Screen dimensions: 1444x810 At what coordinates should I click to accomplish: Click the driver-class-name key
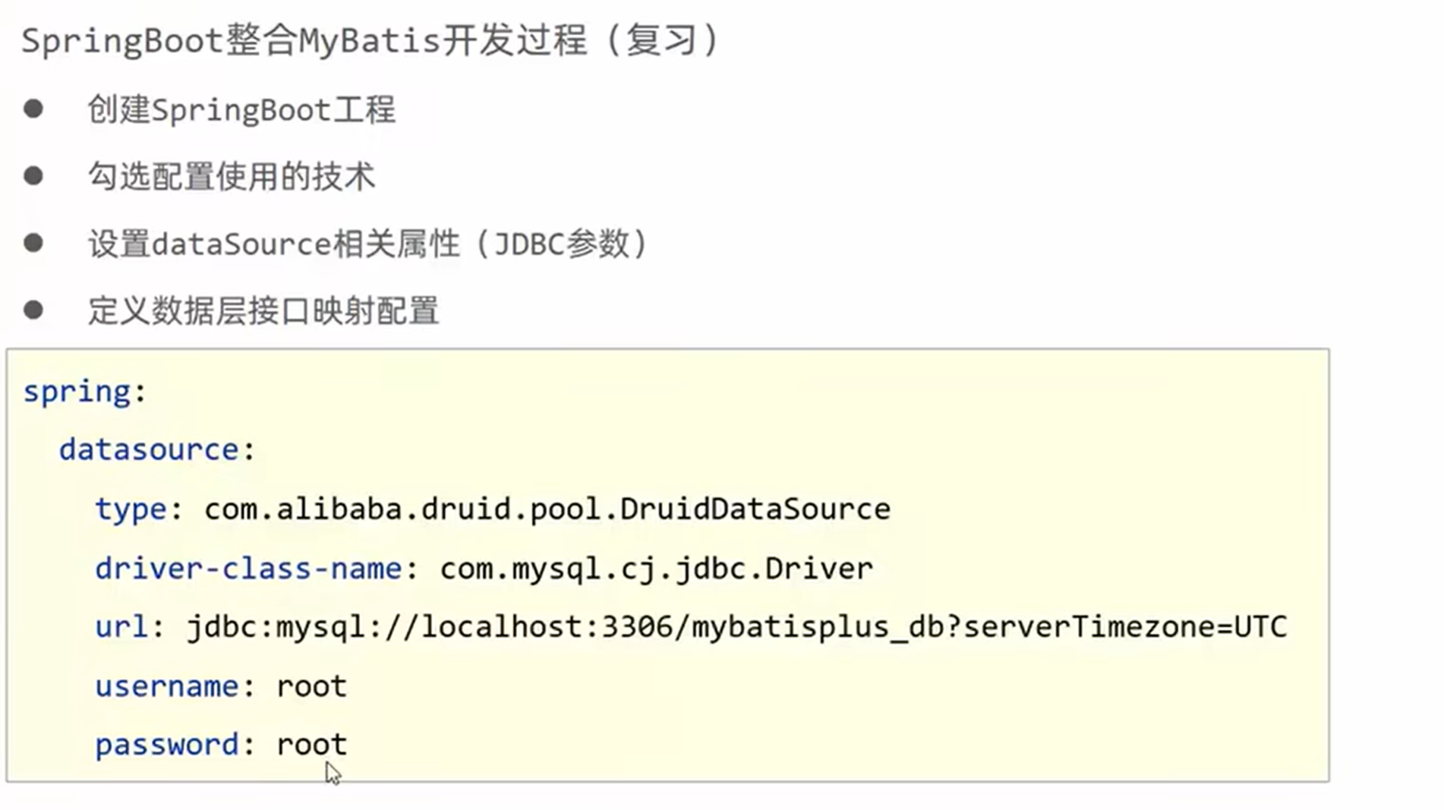pyautogui.click(x=247, y=569)
